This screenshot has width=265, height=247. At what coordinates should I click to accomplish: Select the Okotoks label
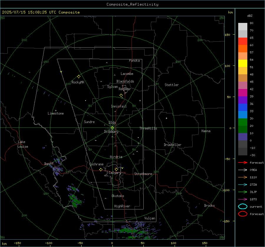point(118,196)
